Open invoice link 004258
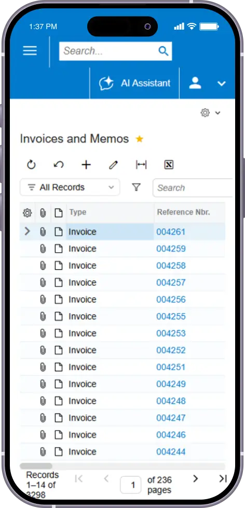The height and width of the screenshot is (508, 245). pyautogui.click(x=171, y=266)
